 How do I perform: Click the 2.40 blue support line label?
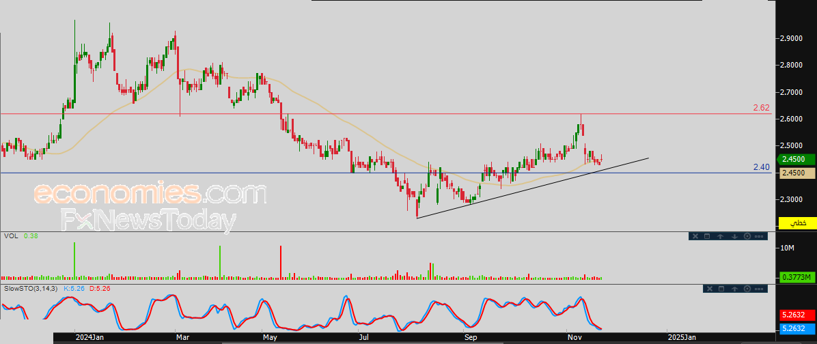(x=761, y=167)
